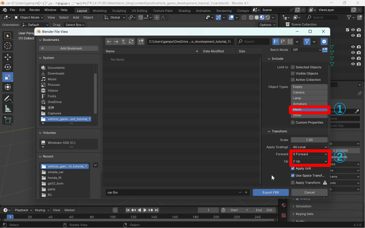Viewport: 365px width, 228px height.
Task: Click the current frame number field
Action: [x=208, y=210]
